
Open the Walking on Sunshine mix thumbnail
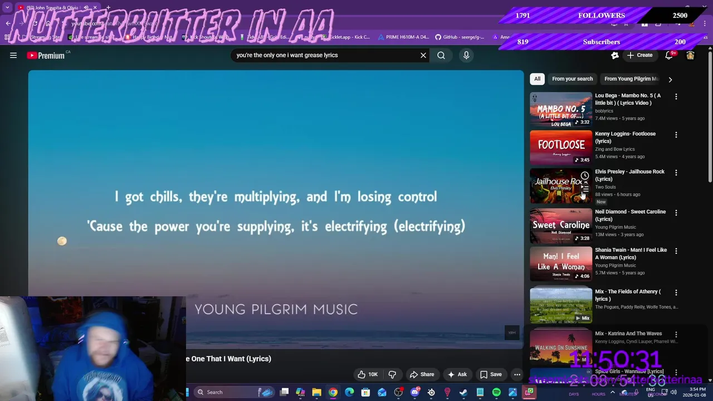tap(561, 347)
